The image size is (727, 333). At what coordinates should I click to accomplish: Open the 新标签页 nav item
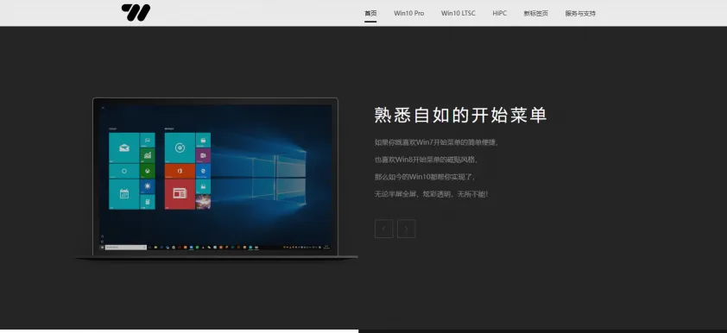click(x=536, y=14)
